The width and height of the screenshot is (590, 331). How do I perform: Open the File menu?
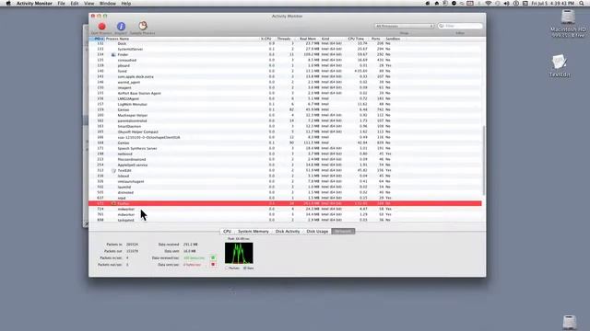[x=62, y=4]
